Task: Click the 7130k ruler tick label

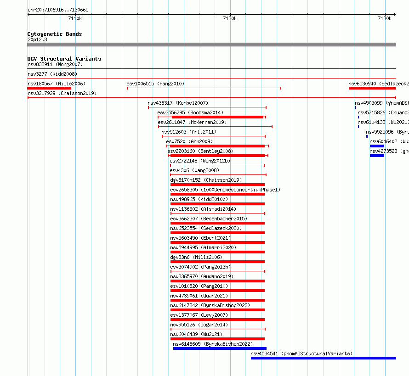Action: (385, 18)
